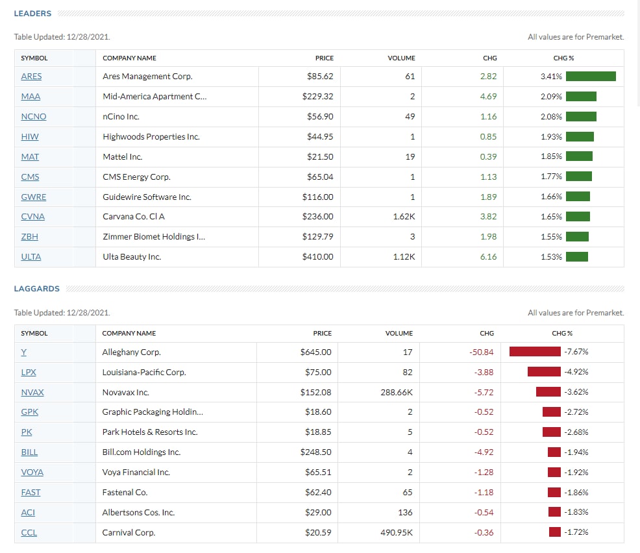This screenshot has height=553, width=640.
Task: Open the ARES ticker link
Action: click(31, 77)
